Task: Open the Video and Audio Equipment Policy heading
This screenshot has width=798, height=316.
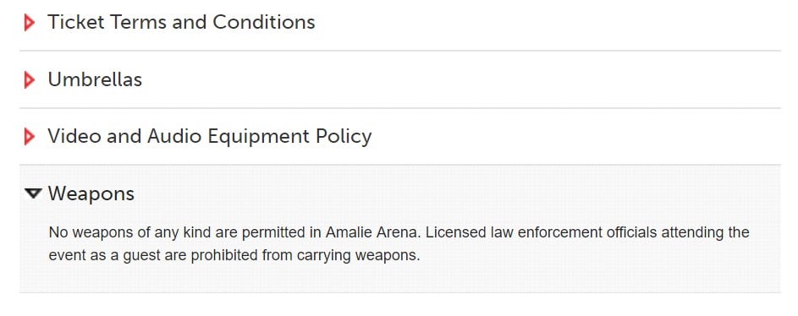Action: pyautogui.click(x=210, y=137)
